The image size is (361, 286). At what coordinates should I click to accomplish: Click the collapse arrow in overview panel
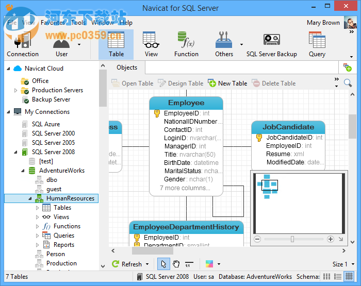pyautogui.click(x=341, y=239)
